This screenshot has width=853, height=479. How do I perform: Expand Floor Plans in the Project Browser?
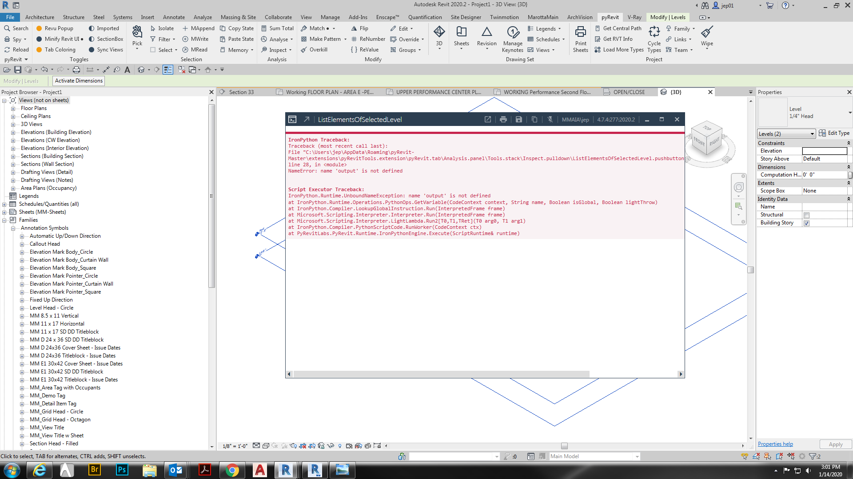[x=13, y=108]
